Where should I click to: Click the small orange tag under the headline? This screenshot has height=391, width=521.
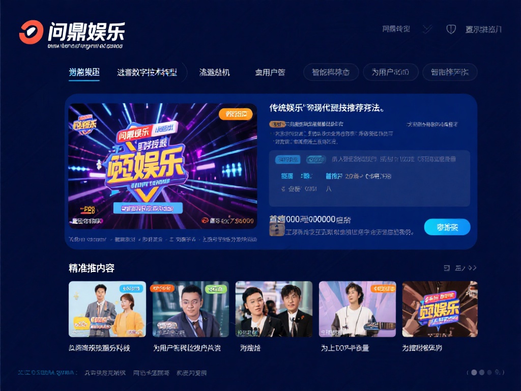(x=277, y=124)
